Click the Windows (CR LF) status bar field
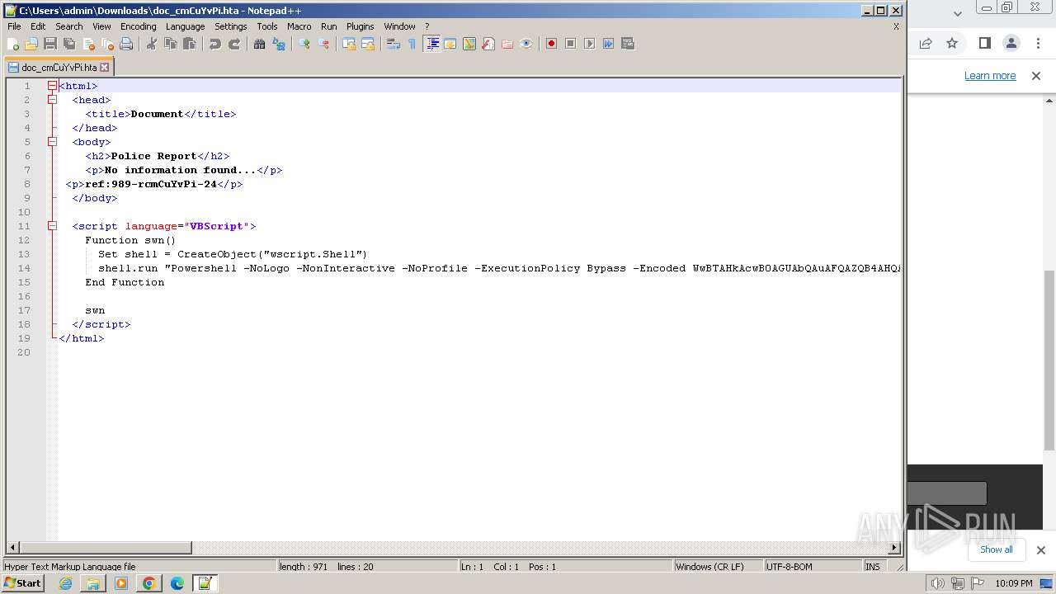Screen dimensions: 1056x594 pos(717,567)
